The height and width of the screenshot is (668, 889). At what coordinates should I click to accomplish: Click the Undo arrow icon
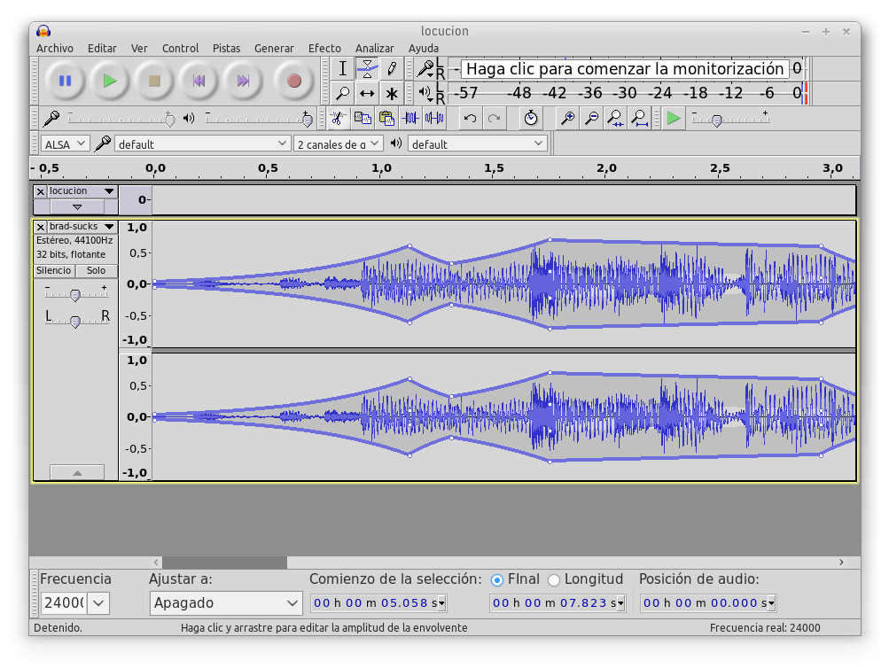tap(468, 118)
